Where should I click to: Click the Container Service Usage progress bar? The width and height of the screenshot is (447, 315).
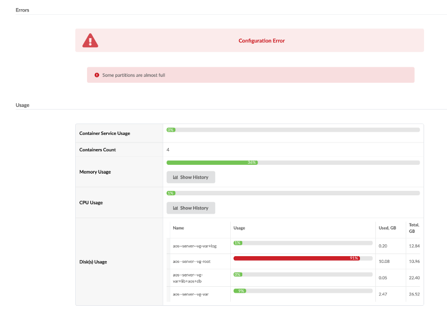293,130
